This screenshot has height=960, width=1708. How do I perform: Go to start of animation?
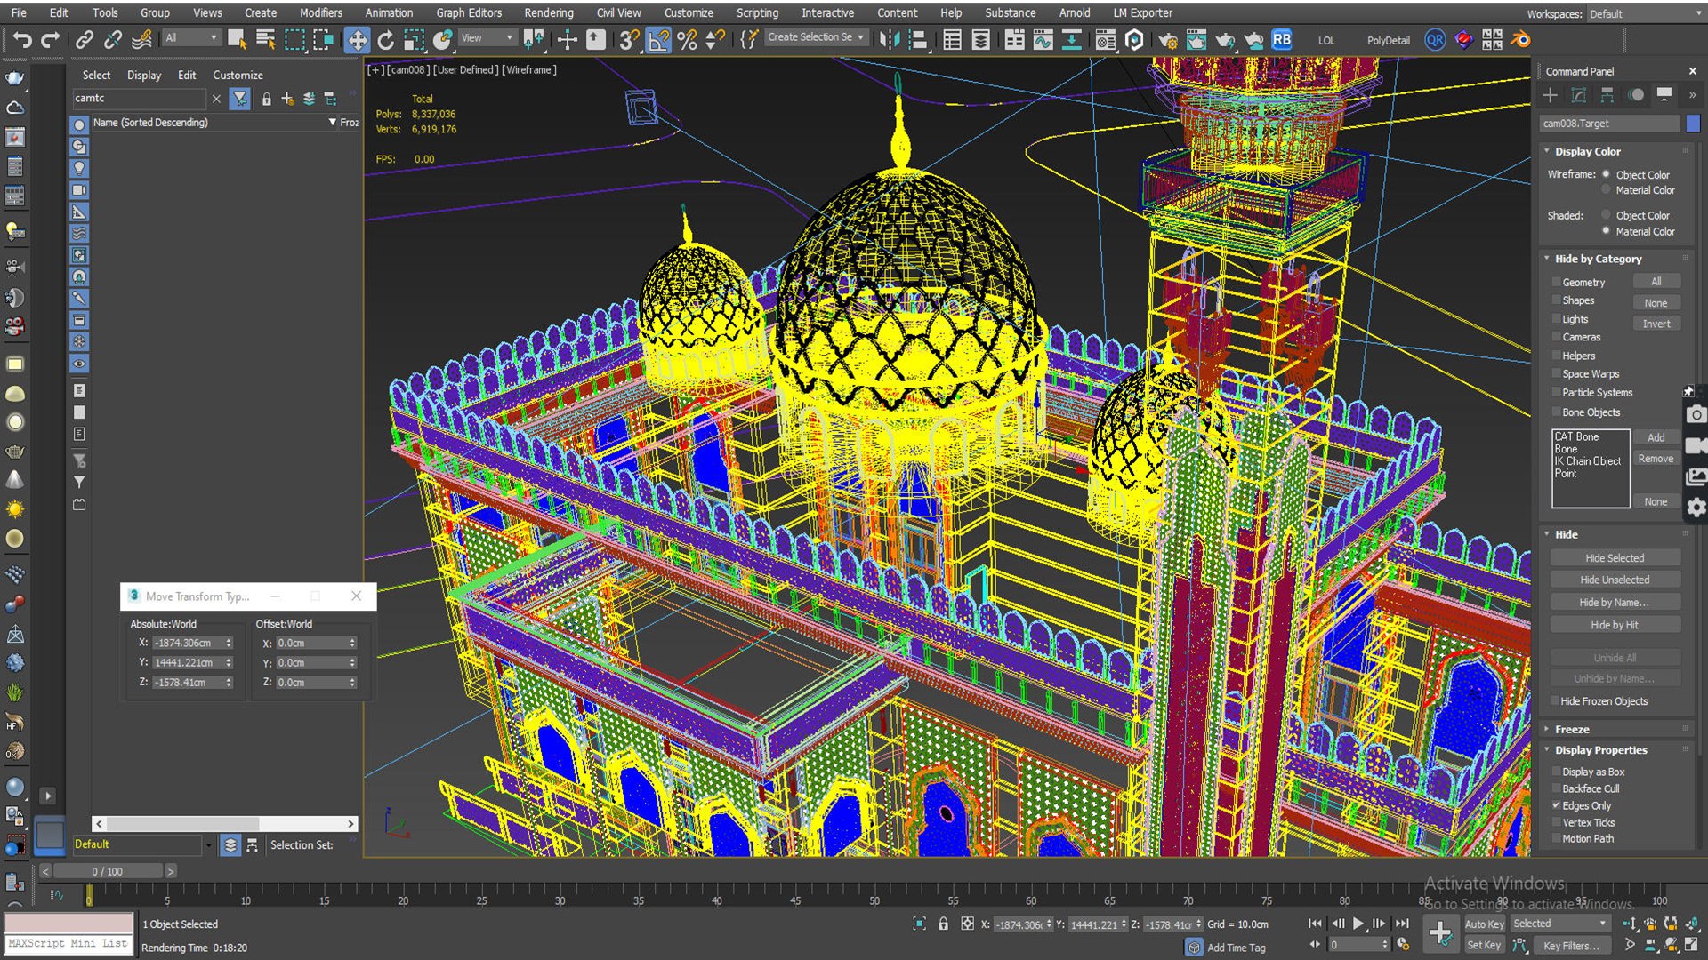click(x=1315, y=924)
